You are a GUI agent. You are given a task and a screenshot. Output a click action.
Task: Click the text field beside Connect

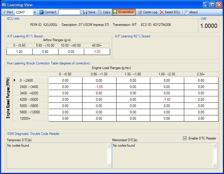[x=69, y=12]
